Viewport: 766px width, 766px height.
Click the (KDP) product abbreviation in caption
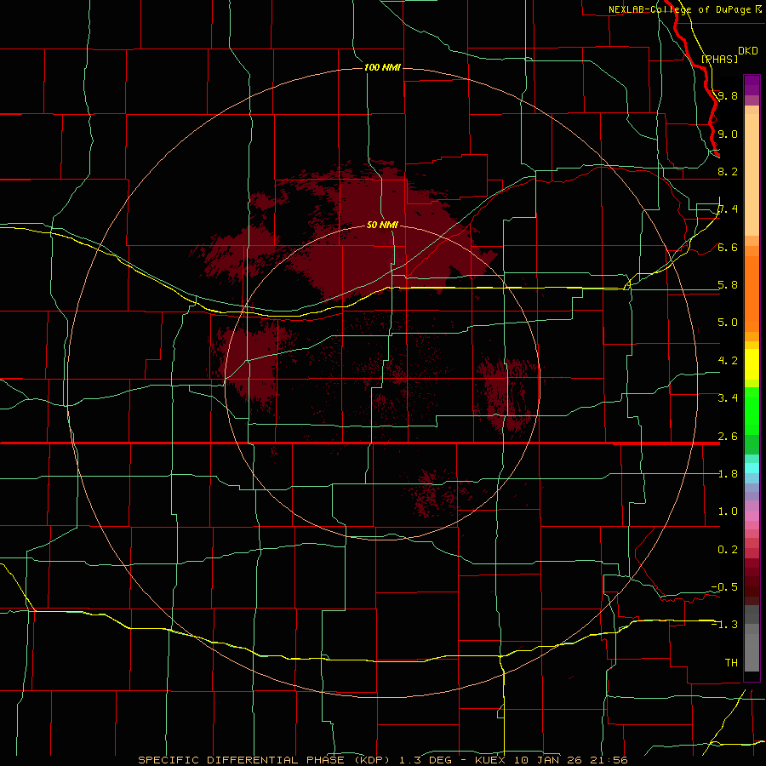[x=370, y=760]
